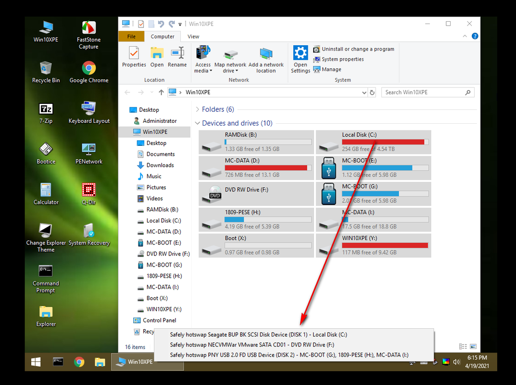Launch the Calculator desktop shortcut
The height and width of the screenshot is (385, 516).
(x=46, y=194)
